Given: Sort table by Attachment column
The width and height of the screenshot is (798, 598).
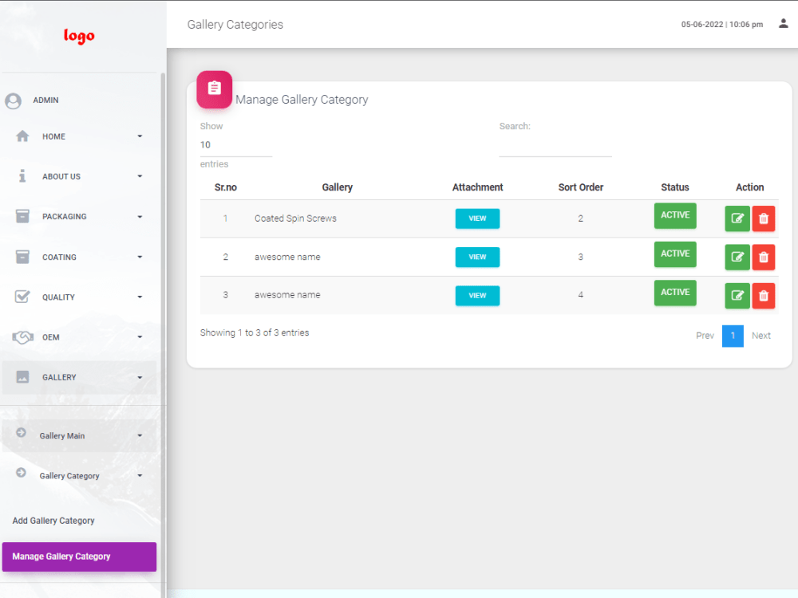Looking at the screenshot, I should 477,187.
